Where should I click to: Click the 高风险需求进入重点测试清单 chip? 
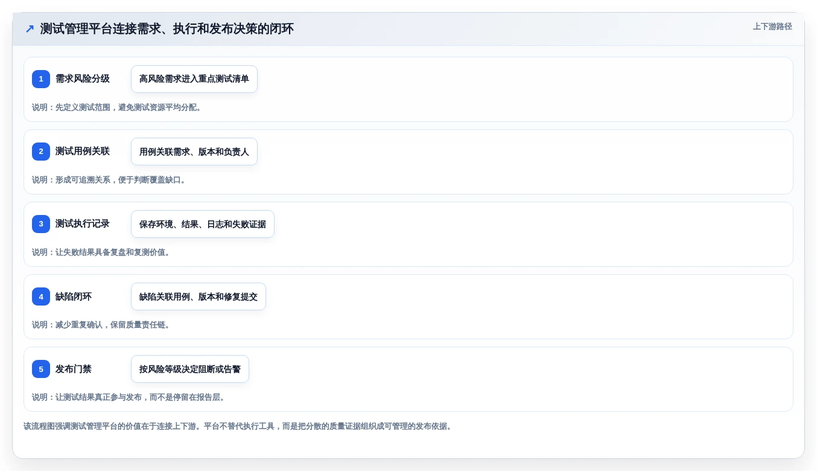[x=194, y=79]
